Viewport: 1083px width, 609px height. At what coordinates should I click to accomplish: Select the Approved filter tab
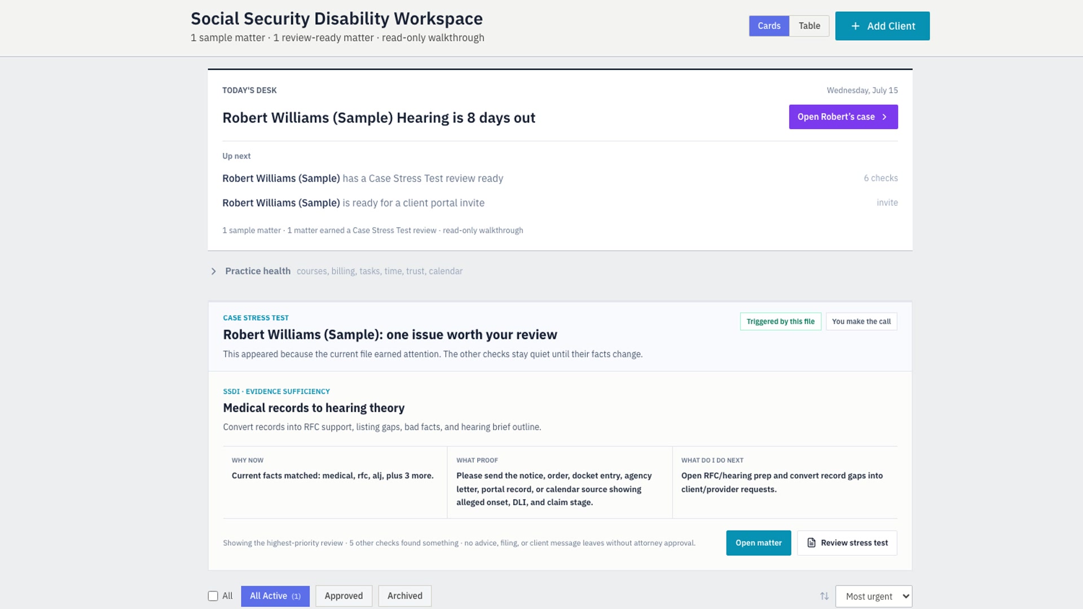coord(344,596)
